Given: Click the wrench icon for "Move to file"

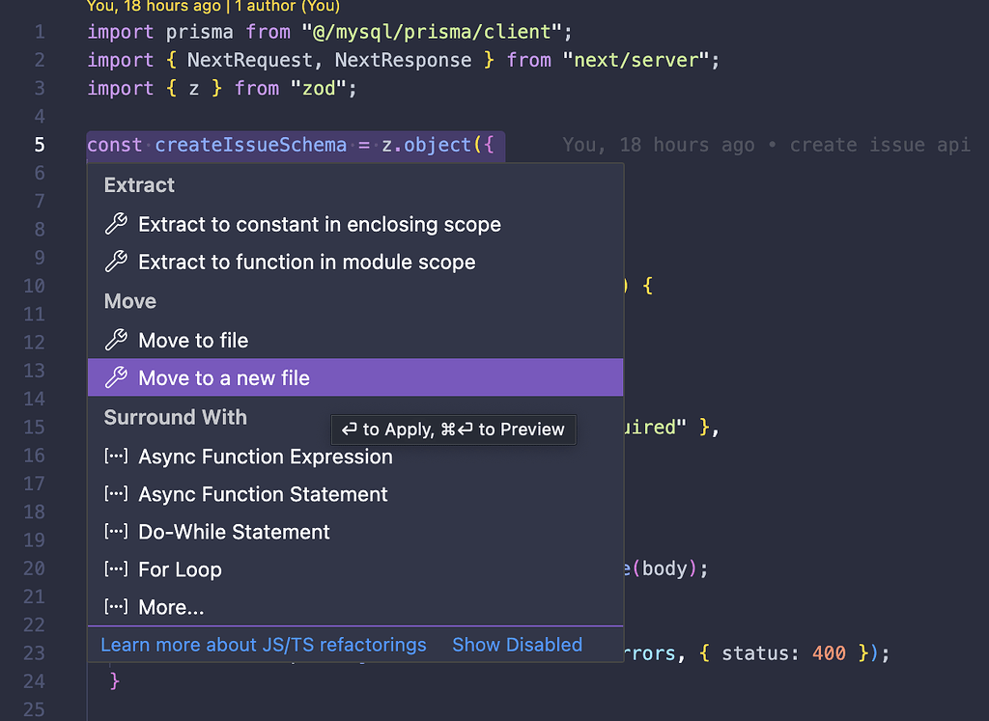Looking at the screenshot, I should click(x=117, y=340).
